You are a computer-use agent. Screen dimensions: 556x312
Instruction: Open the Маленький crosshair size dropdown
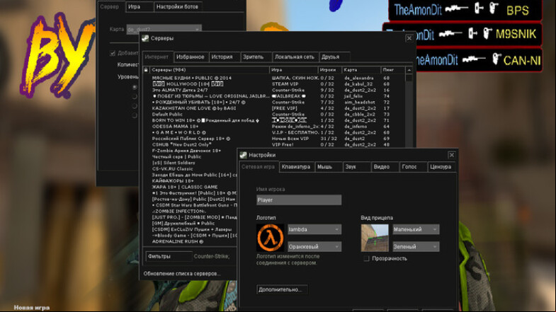point(416,229)
